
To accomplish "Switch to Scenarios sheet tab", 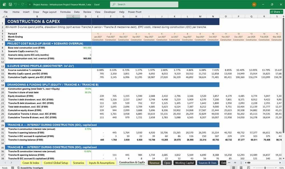I will [79, 163].
